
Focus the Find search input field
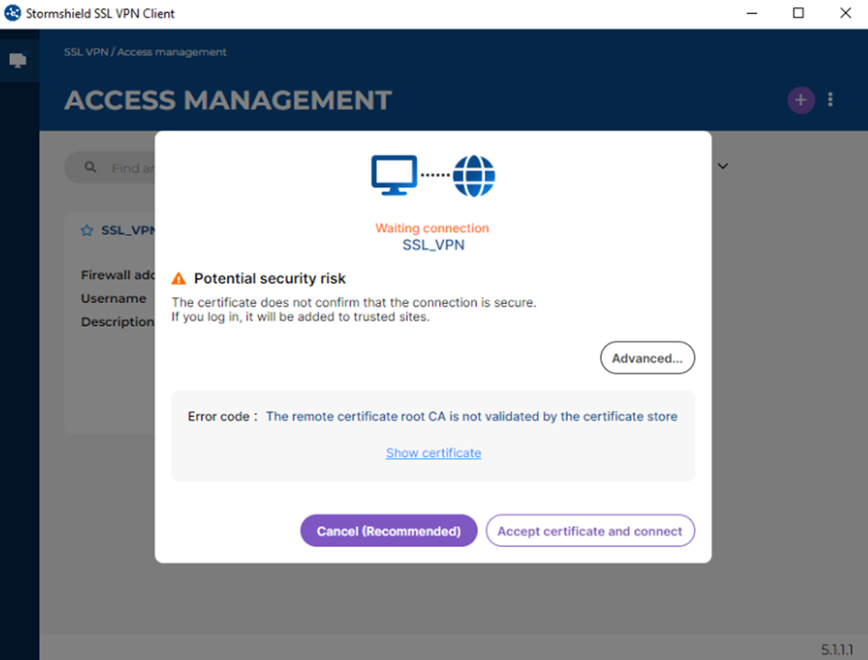tap(110, 168)
